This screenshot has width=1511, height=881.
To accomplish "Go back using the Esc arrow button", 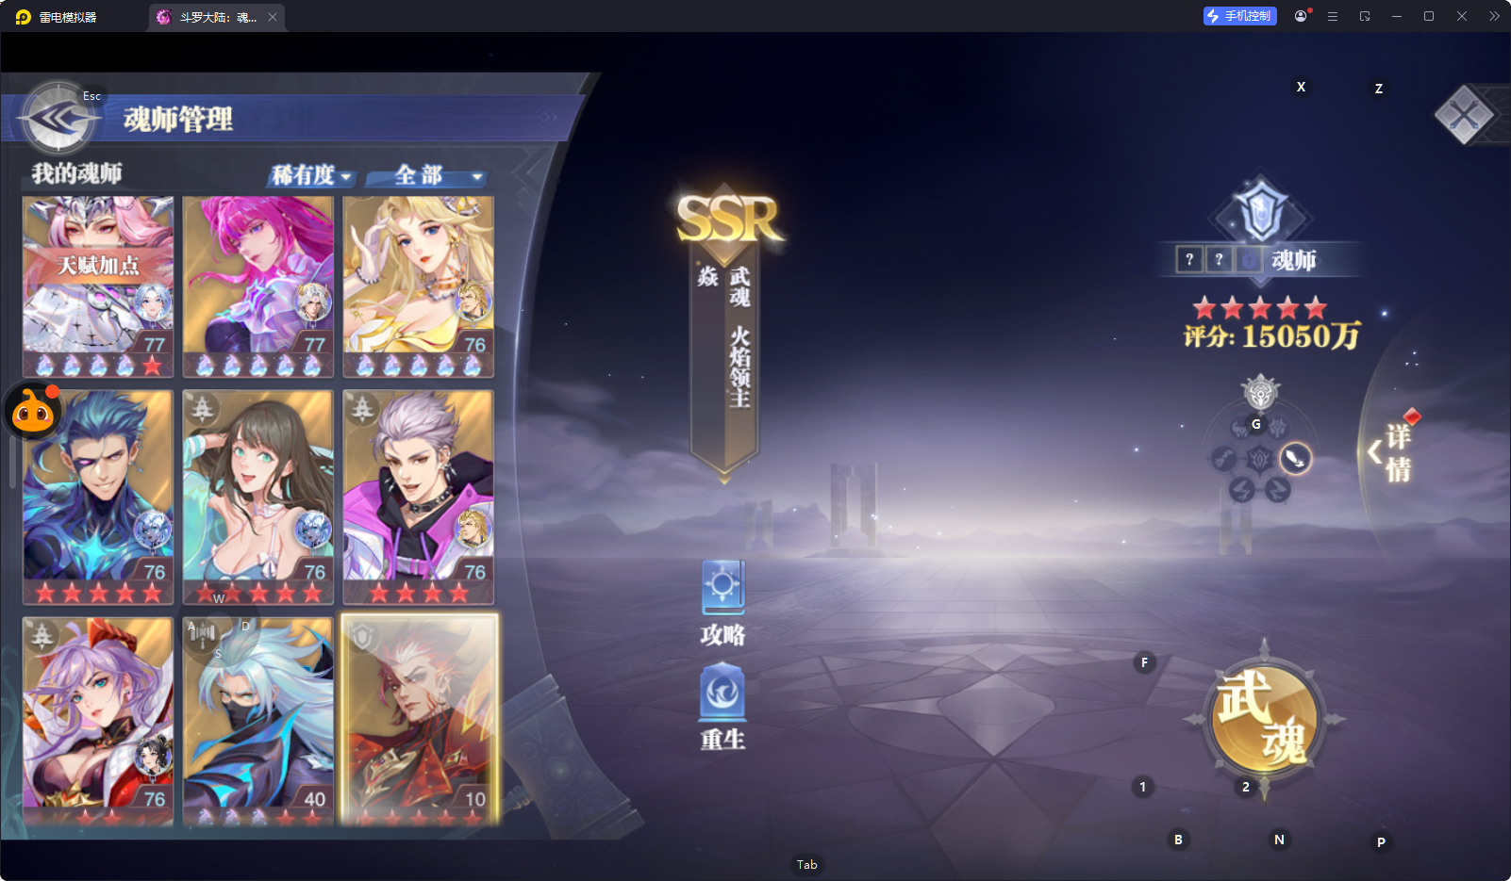I will [x=58, y=120].
